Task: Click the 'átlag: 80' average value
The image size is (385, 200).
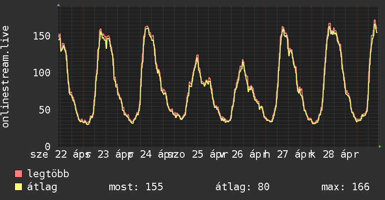Action: (x=242, y=187)
